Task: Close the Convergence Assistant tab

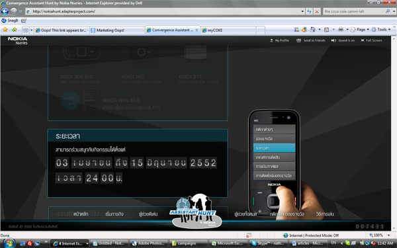Action: [x=197, y=30]
